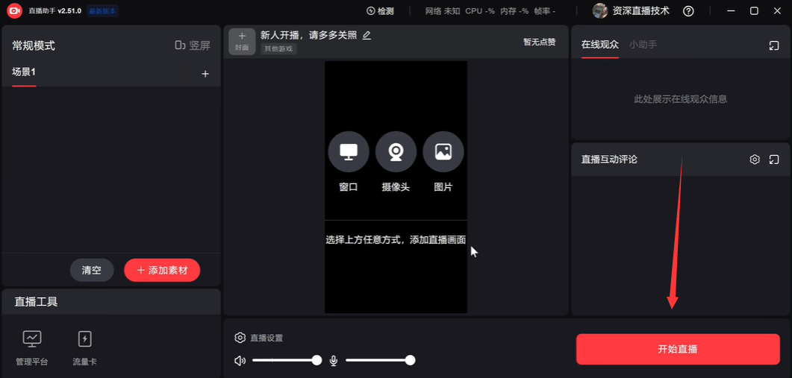Viewport: 792px width, 378px height.
Task: Click the stream title 新人开播，请多多关照
Action: click(x=308, y=35)
